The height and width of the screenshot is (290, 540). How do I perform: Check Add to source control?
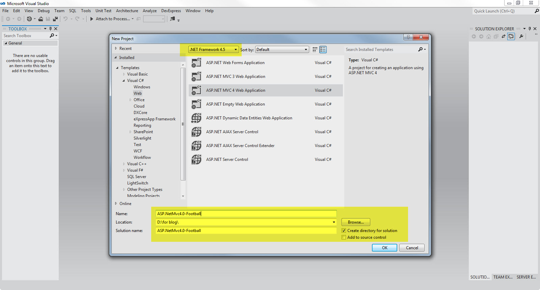[x=344, y=237]
